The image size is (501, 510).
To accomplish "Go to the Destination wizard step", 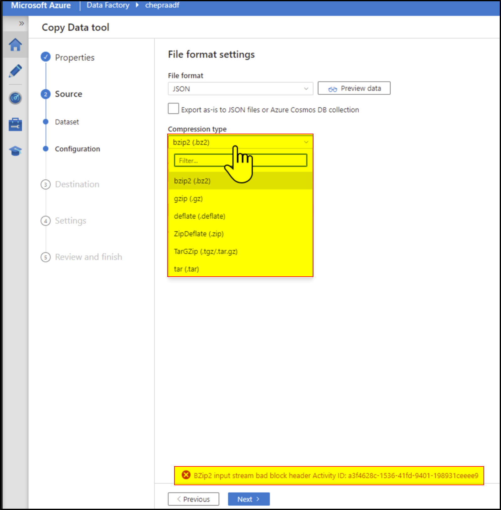I will (77, 184).
